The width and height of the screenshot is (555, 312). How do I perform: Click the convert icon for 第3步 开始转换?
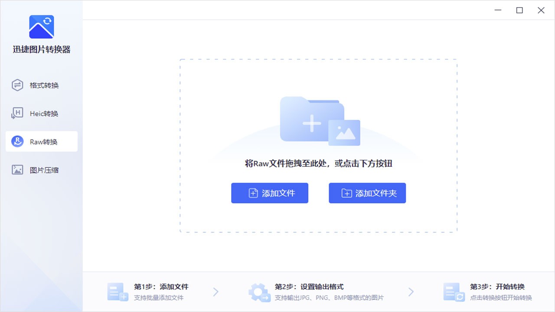coord(453,292)
